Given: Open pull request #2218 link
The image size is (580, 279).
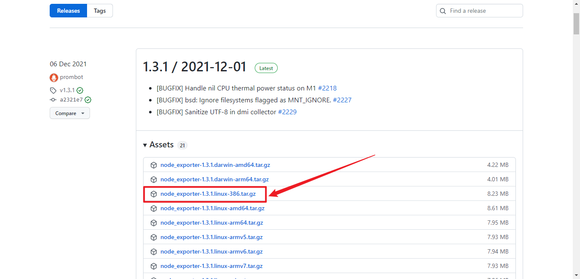Looking at the screenshot, I should [x=327, y=88].
